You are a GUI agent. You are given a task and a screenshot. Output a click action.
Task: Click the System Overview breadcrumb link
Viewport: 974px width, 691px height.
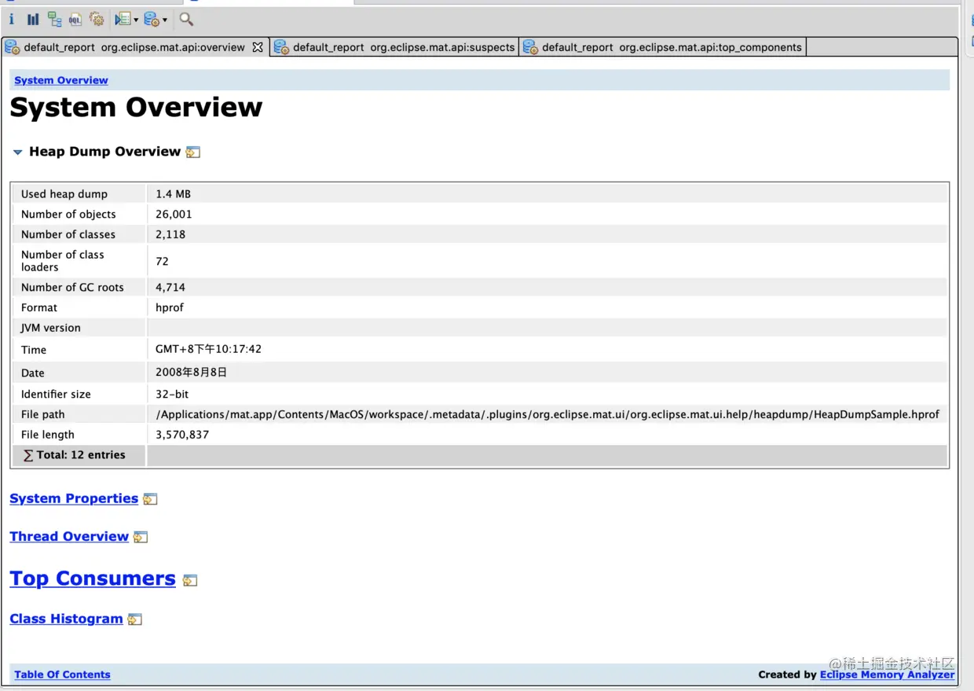61,80
